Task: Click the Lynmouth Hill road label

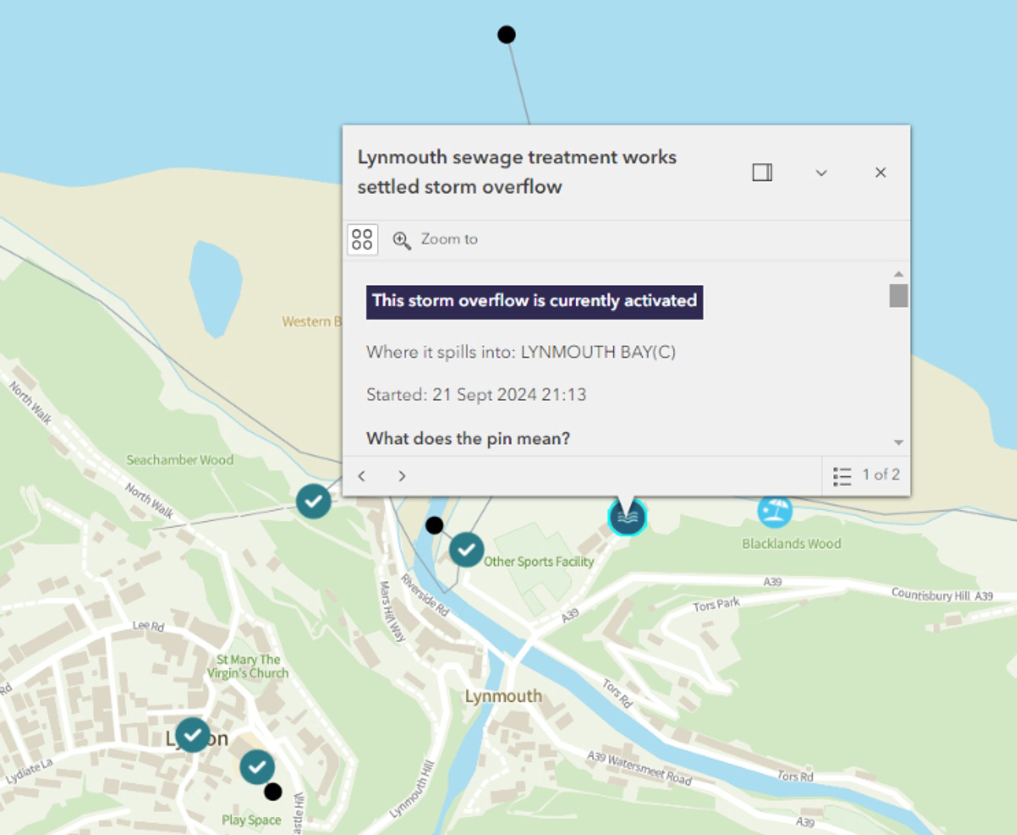Action: pos(413,789)
